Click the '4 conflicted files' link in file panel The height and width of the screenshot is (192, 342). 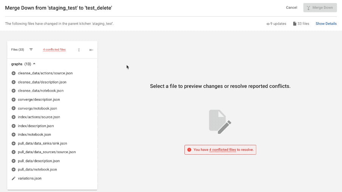(x=54, y=49)
